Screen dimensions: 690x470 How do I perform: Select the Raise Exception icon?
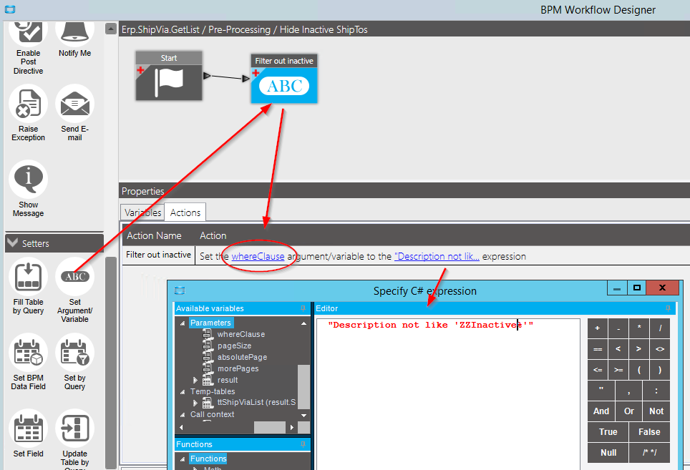coord(28,104)
